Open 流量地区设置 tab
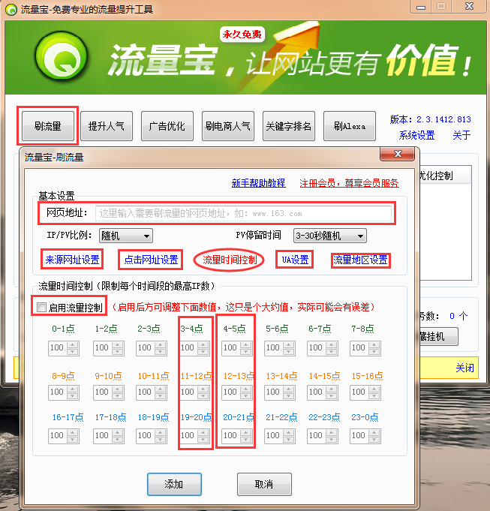 360,260
